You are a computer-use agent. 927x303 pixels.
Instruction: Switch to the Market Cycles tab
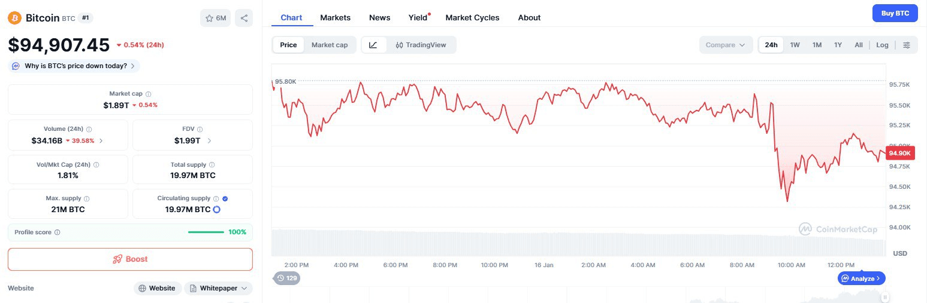472,17
